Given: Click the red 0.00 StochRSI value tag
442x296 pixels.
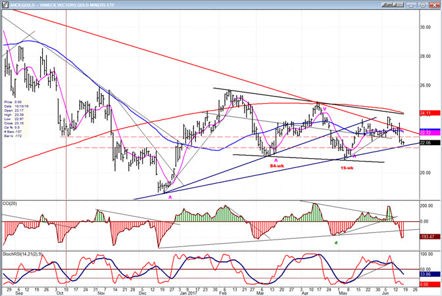Looking at the screenshot, I should 430,284.
